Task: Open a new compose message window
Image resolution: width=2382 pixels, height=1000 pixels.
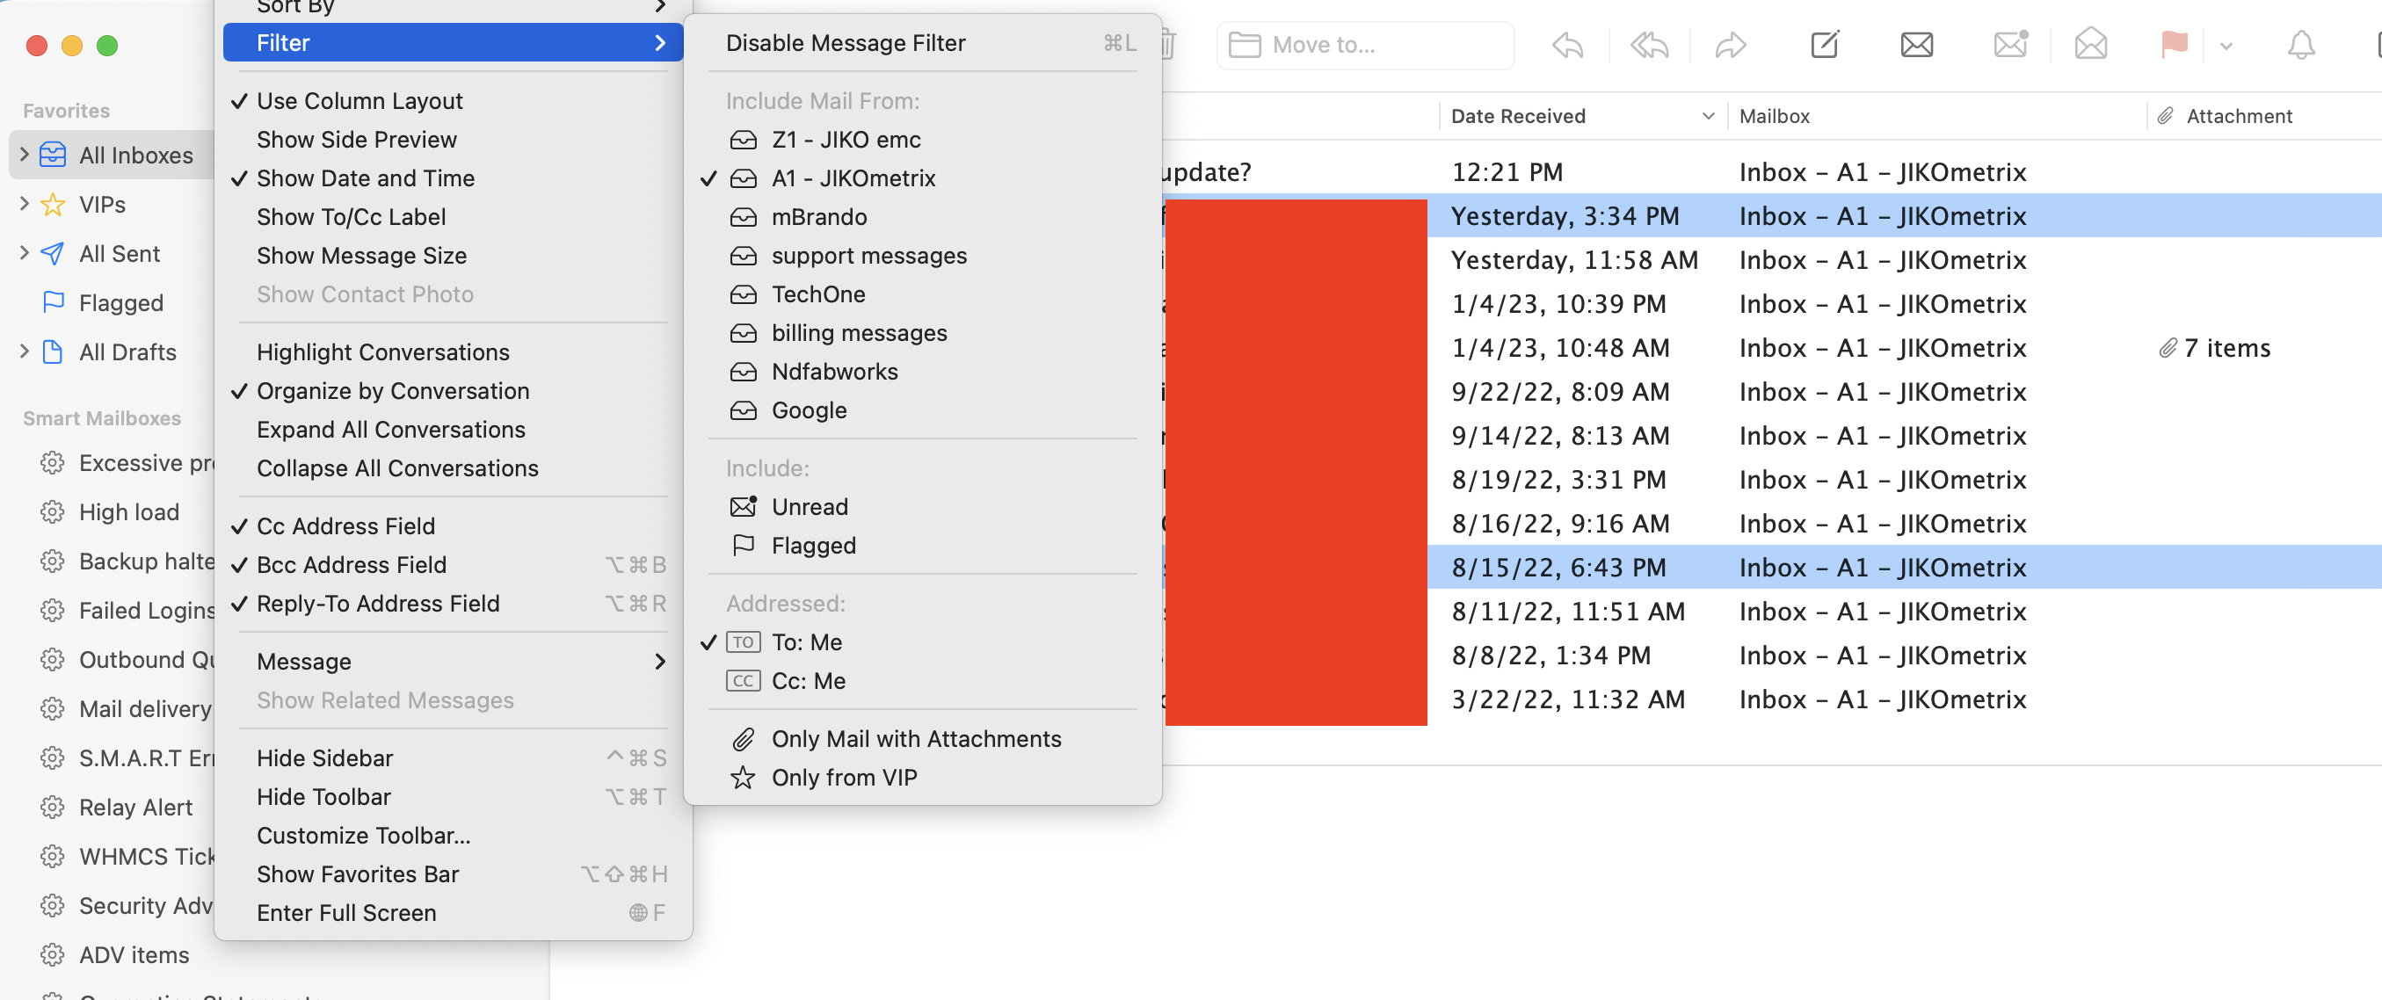Action: pos(1825,44)
